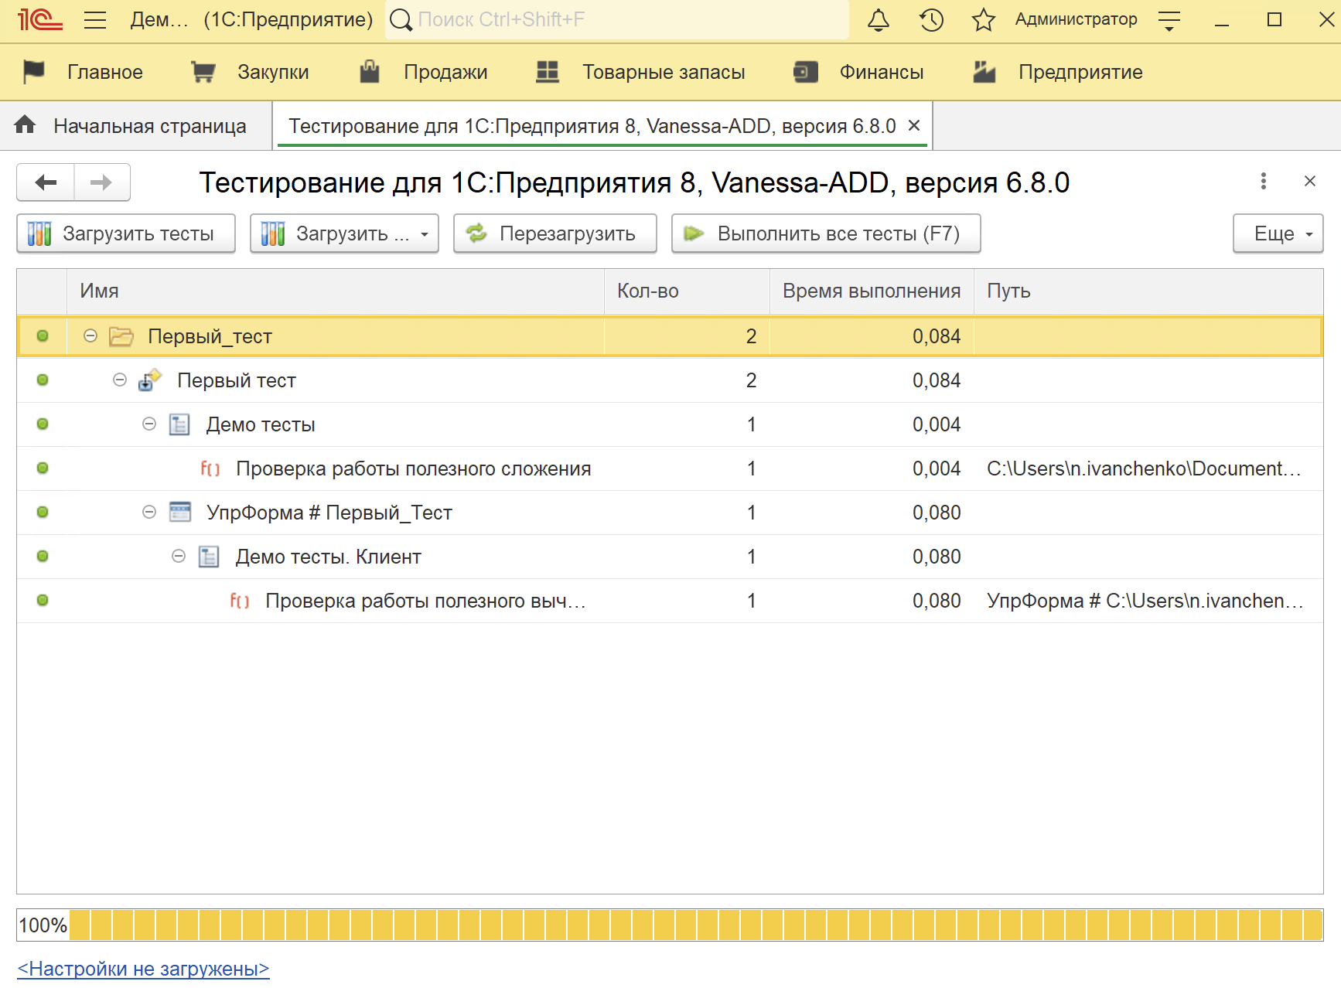Click the magnifier search icon
1341x988 pixels.
[x=401, y=19]
